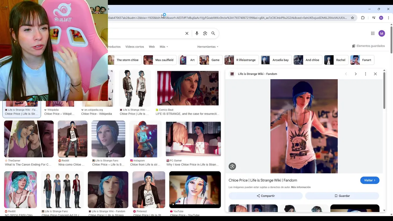
Task: Click the preview panel scrollbar
Action: (x=384, y=91)
